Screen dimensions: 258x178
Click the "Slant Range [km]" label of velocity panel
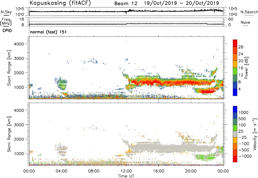click(9, 134)
